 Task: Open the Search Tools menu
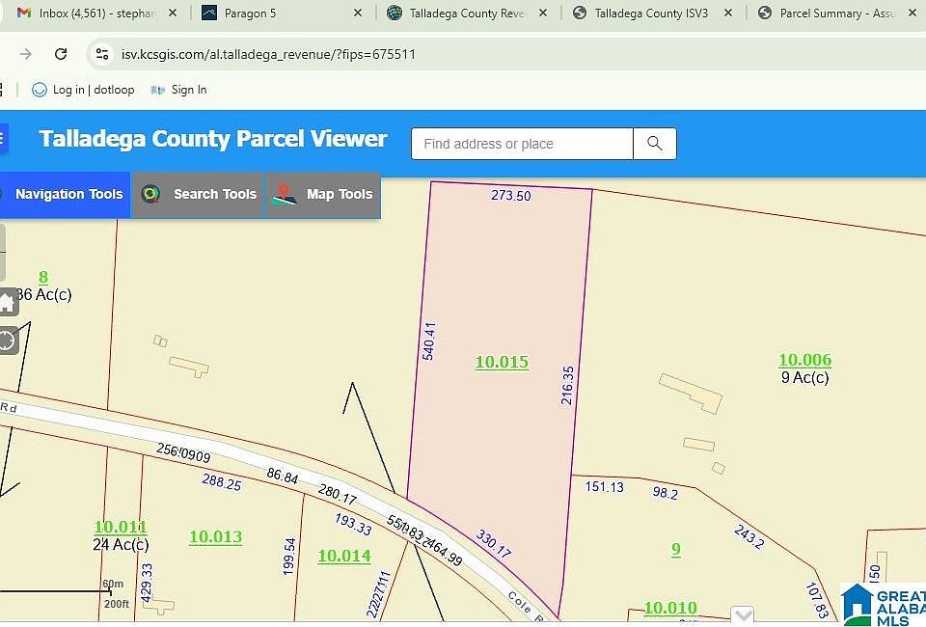pos(200,195)
